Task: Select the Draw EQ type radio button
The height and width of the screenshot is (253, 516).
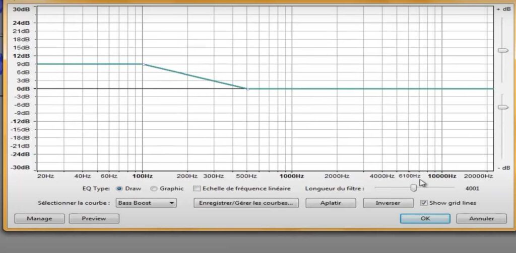Action: click(x=119, y=189)
